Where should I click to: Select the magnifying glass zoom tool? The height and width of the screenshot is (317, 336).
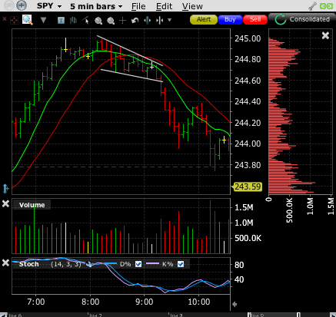[x=28, y=20]
